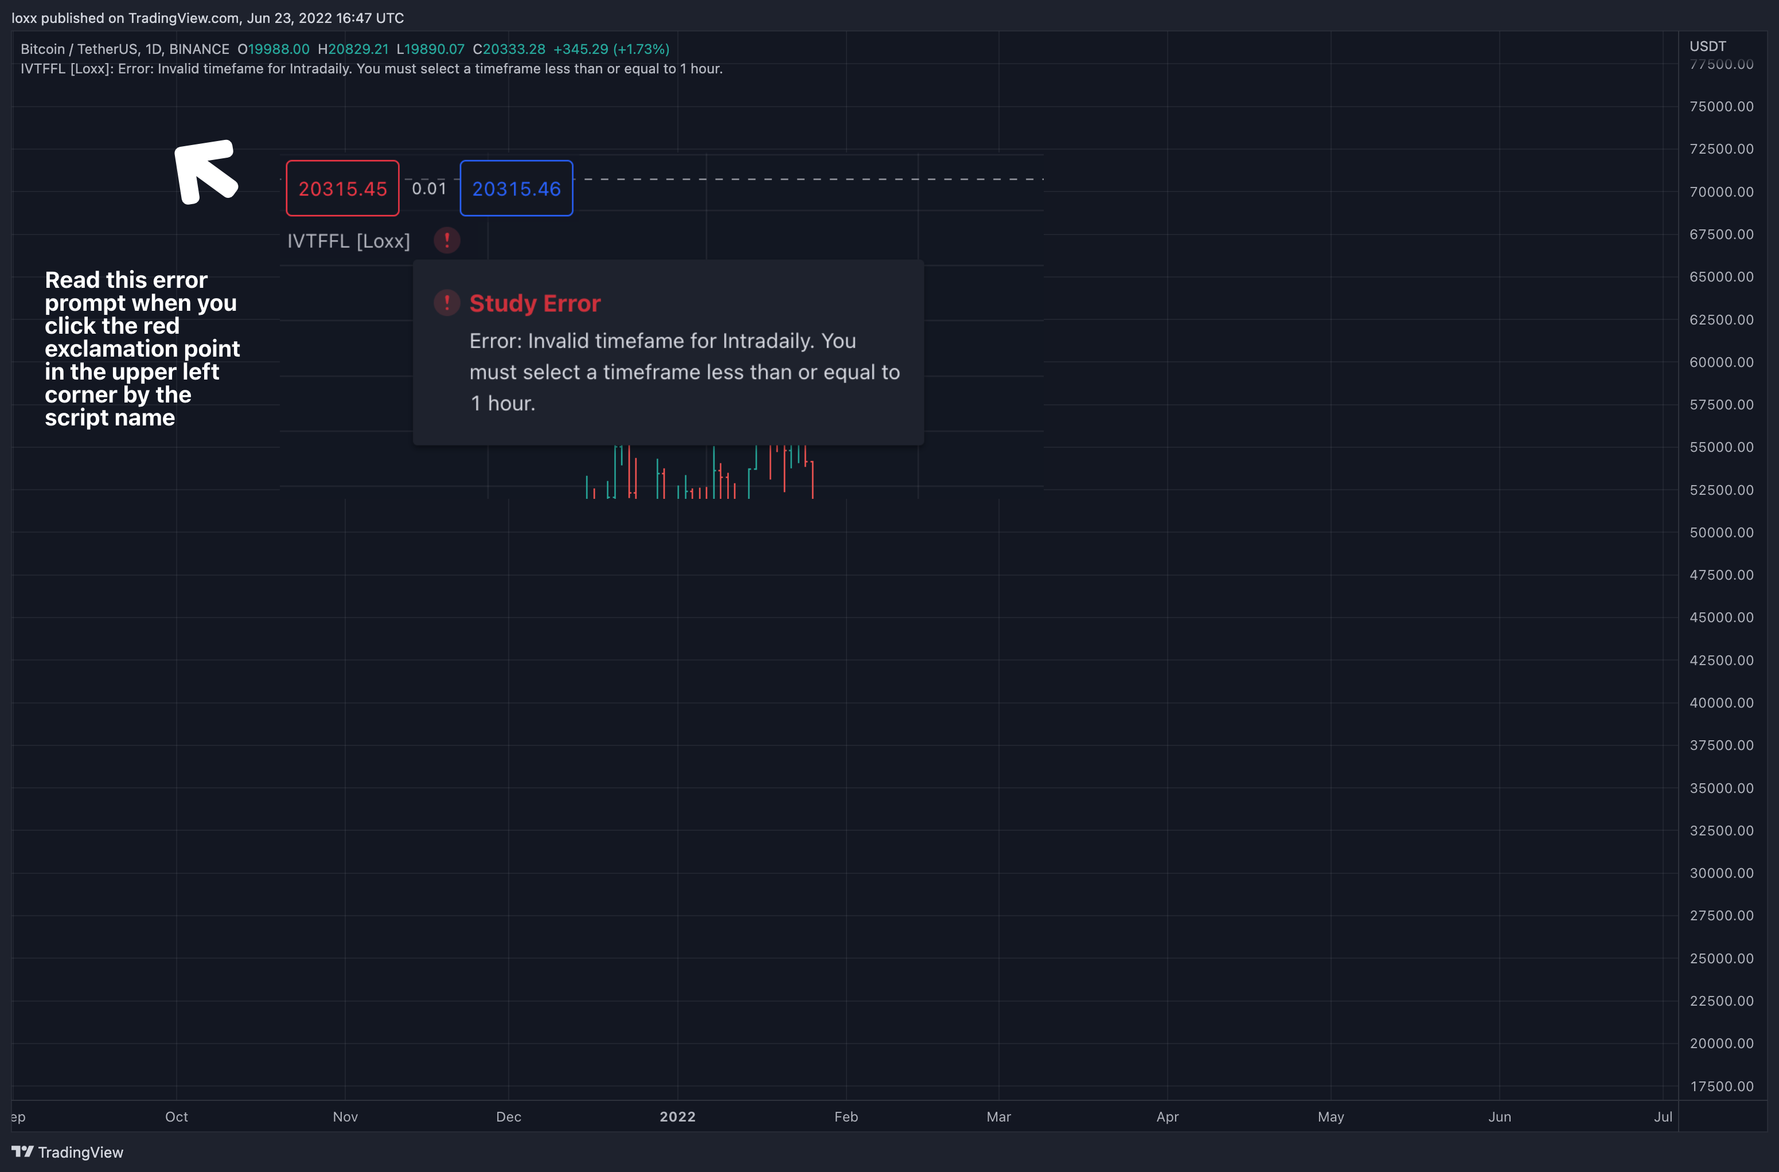
Task: Click the 17500.00 price axis label
Action: pyautogui.click(x=1722, y=1086)
